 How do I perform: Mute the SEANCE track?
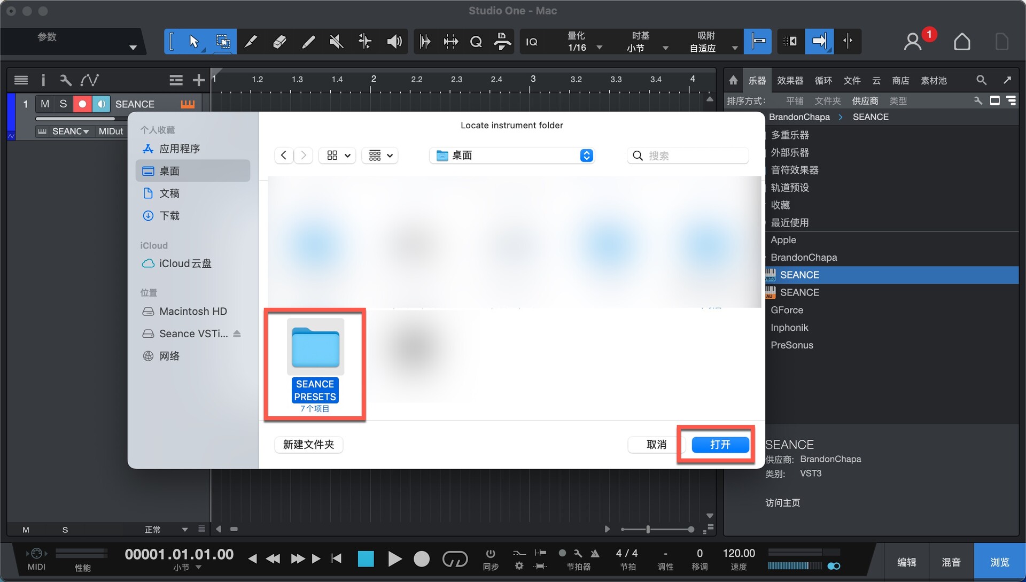45,104
